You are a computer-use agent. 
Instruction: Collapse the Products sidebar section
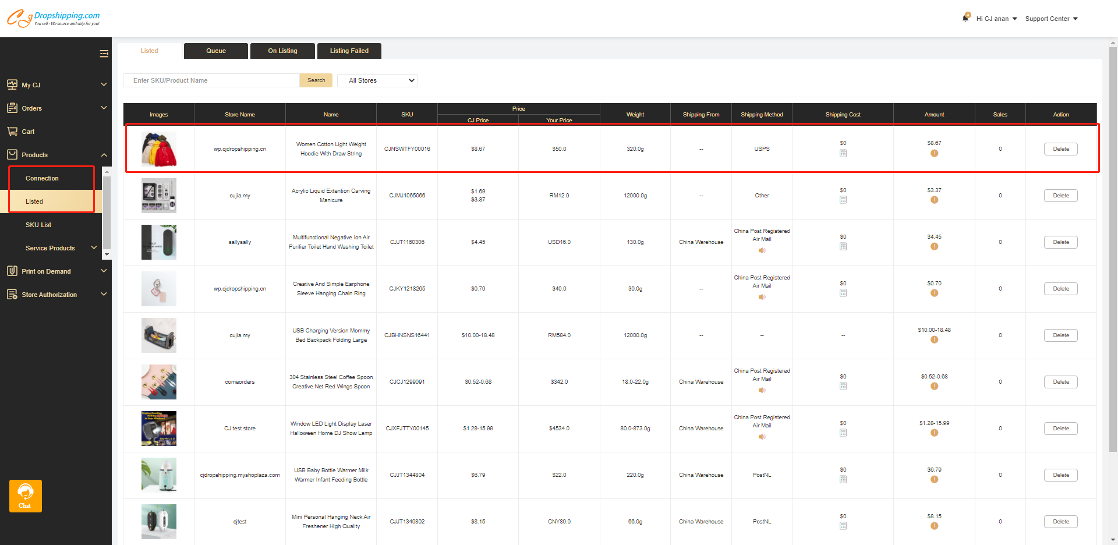104,155
